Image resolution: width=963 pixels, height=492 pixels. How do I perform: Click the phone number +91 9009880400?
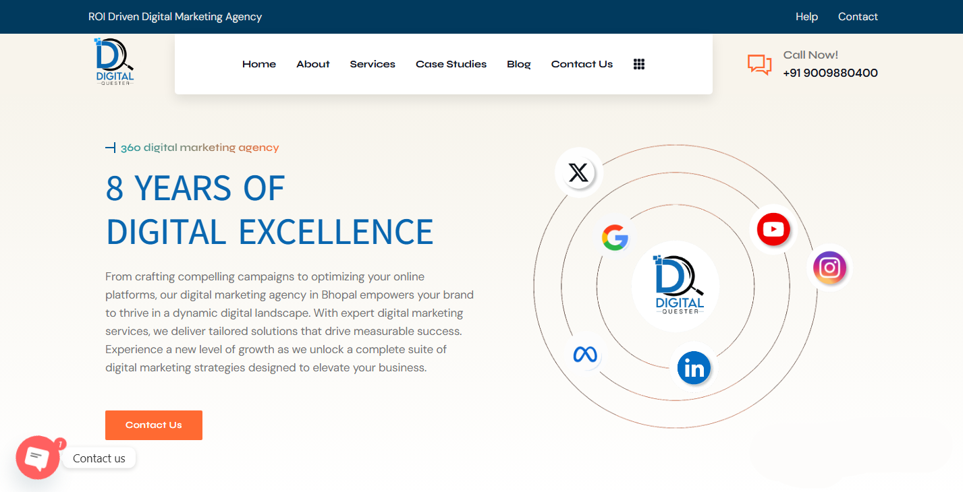pos(830,73)
